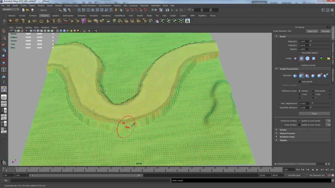Open the Edit Deformers menu
This screenshot has width=335, height=188.
click(105, 6)
